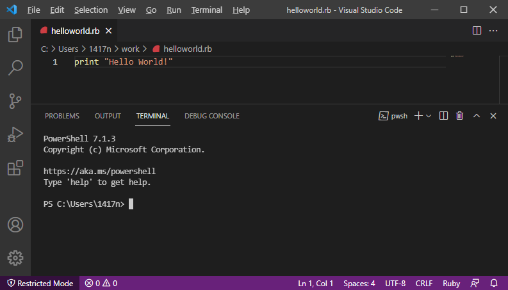Maximize the terminal panel size

point(477,116)
